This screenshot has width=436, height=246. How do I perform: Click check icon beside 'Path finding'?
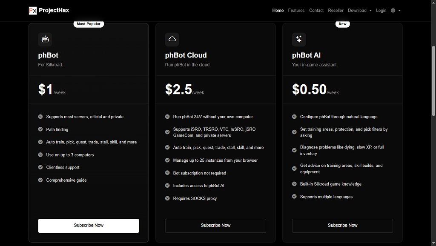pos(40,129)
